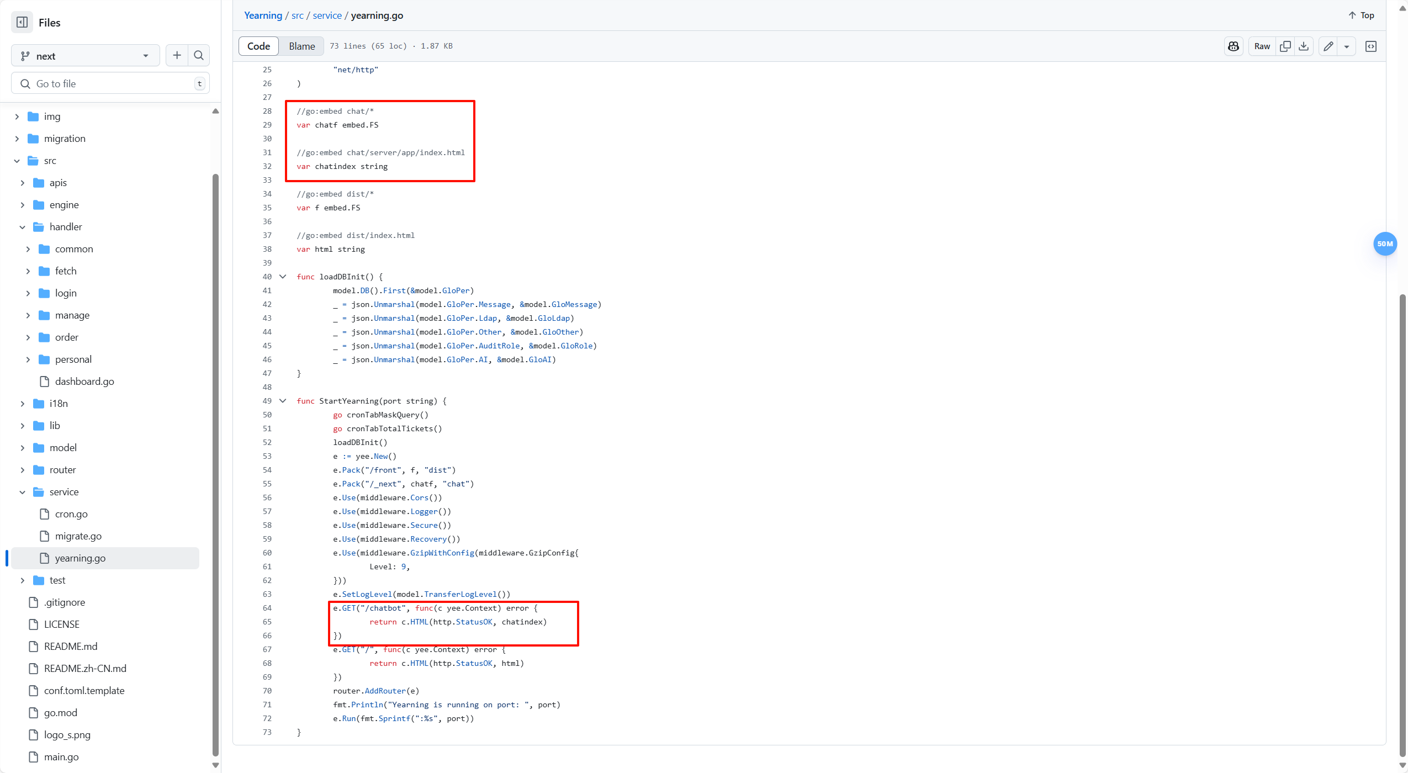The height and width of the screenshot is (773, 1408).
Task: Expand the common folder
Action: [x=28, y=249]
